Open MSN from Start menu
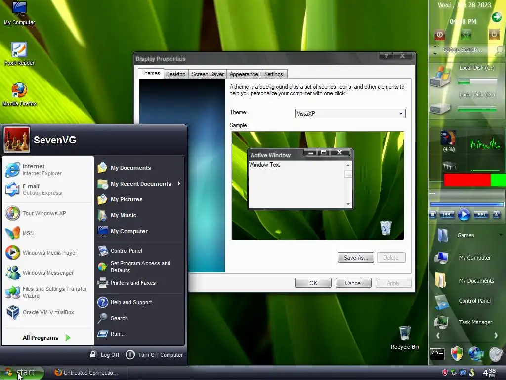This screenshot has height=380, width=506. click(x=48, y=233)
